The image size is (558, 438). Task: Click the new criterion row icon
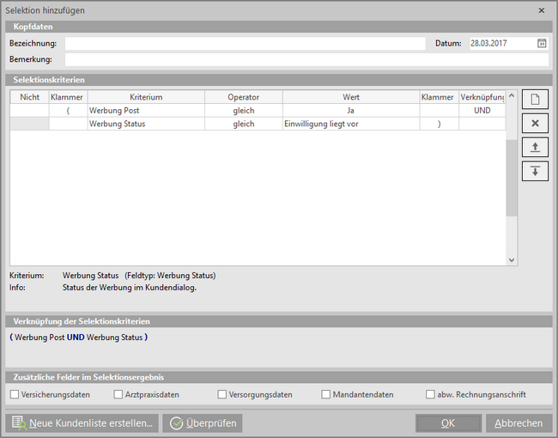[x=535, y=100]
